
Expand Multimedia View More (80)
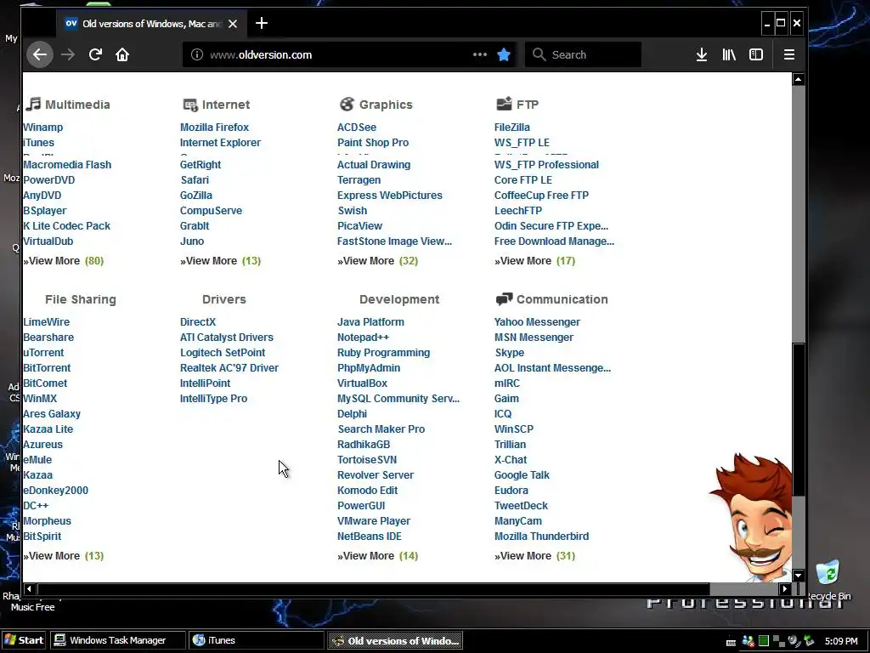[63, 261]
